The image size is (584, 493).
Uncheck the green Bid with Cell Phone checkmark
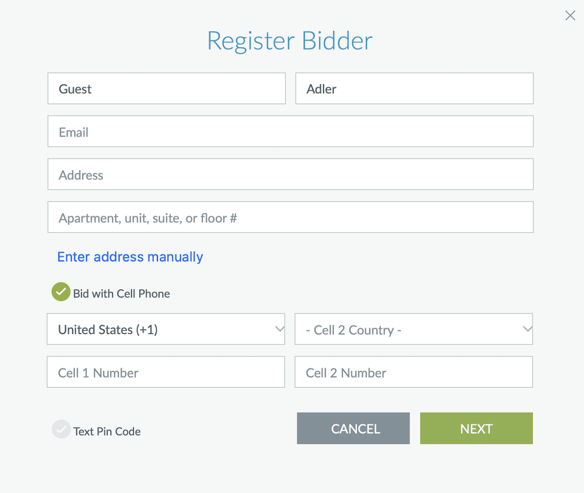click(x=61, y=292)
